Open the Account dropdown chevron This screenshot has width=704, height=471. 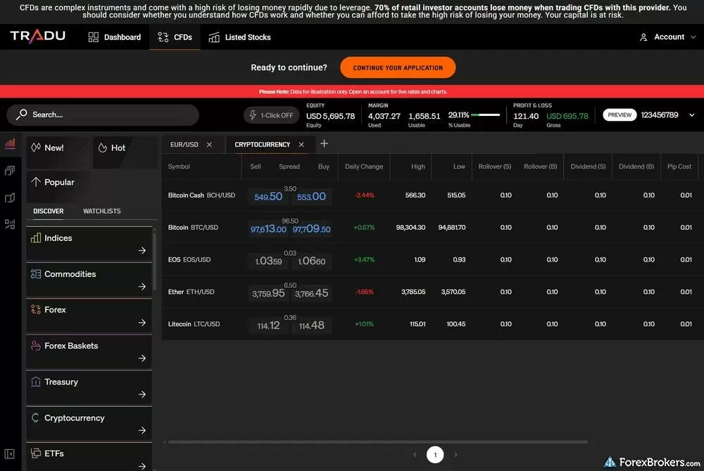693,37
